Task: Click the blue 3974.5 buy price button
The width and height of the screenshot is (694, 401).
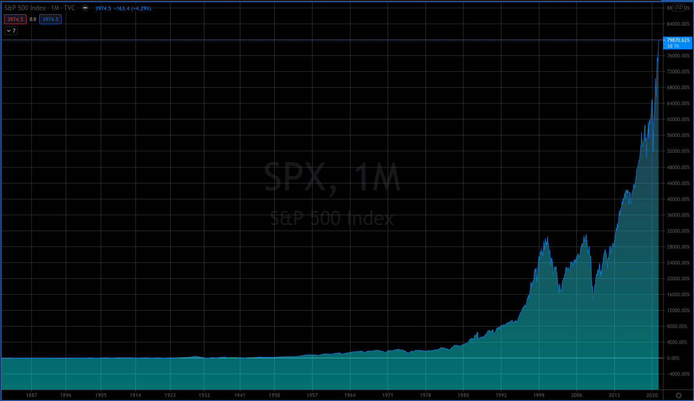Action: point(50,19)
